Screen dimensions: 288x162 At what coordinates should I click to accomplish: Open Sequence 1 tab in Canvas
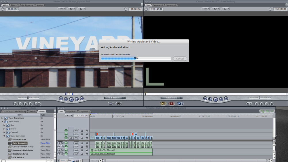[x=158, y=5]
